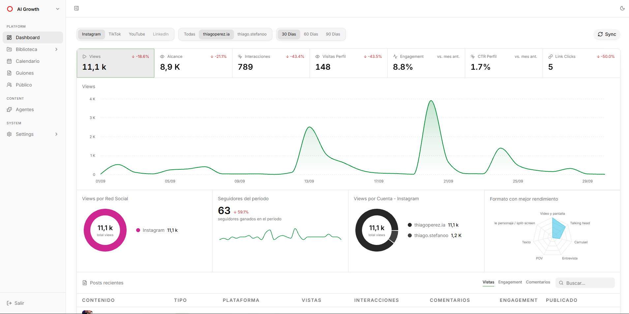
Task: Expand the Biblioteca submenu chevron
Action: (56, 49)
